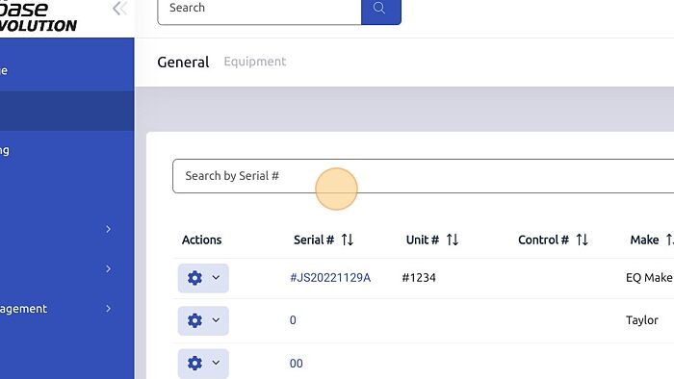Collapse sidebar with the double chevron icon
Image resolution: width=674 pixels, height=379 pixels.
click(x=119, y=8)
